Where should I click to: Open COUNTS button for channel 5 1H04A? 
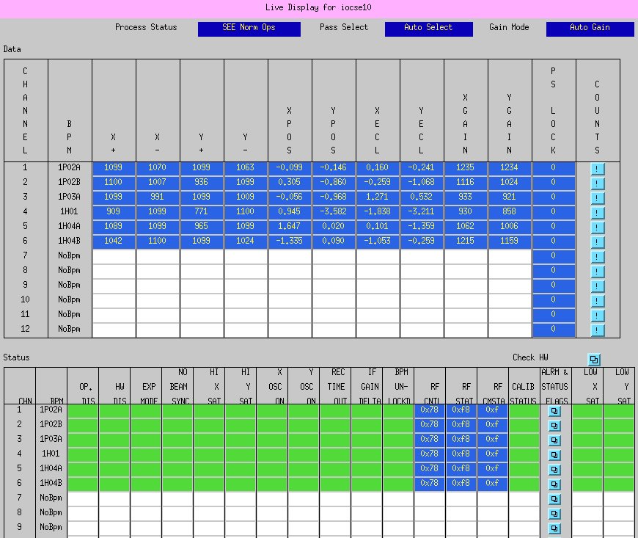coord(597,228)
